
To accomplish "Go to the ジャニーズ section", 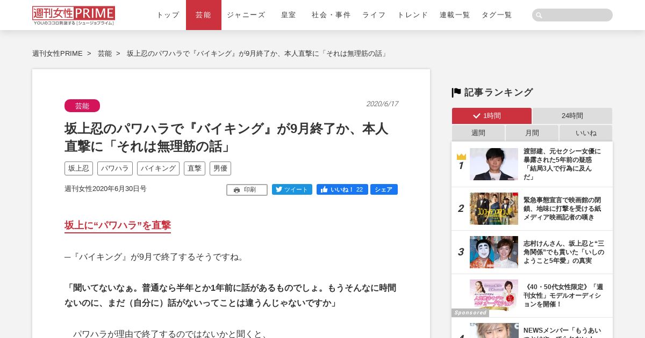I will (x=246, y=15).
